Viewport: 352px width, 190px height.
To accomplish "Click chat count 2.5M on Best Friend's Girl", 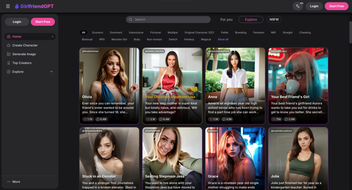I will point(290,119).
